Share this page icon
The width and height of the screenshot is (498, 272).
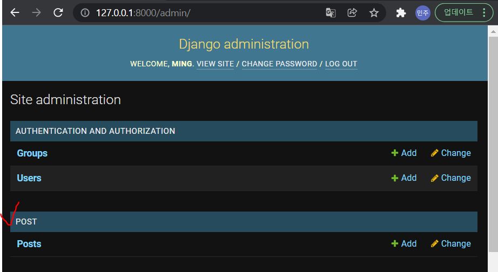click(352, 13)
